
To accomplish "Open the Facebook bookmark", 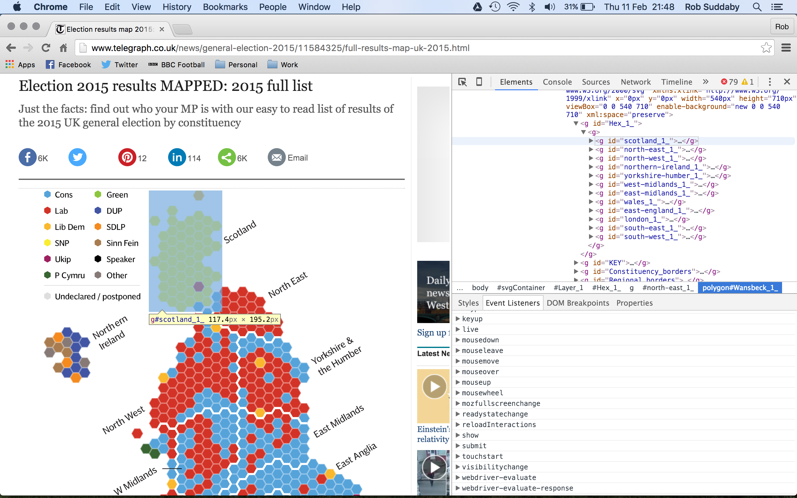I will click(68, 64).
